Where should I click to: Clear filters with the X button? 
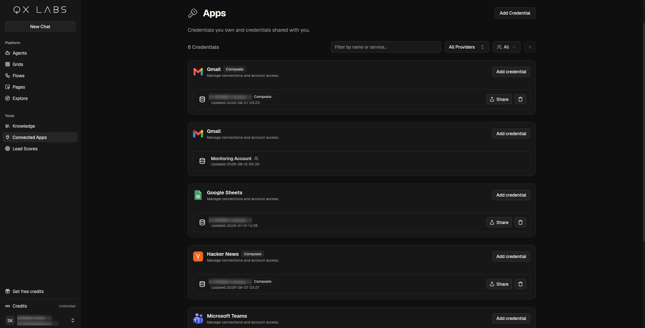point(530,47)
